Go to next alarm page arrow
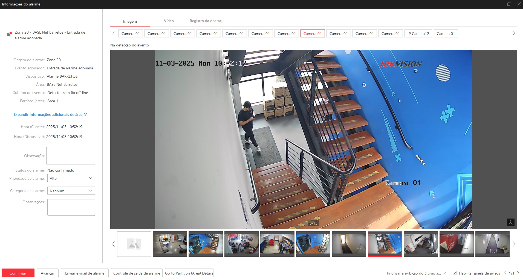523x280 pixels. tap(518, 273)
